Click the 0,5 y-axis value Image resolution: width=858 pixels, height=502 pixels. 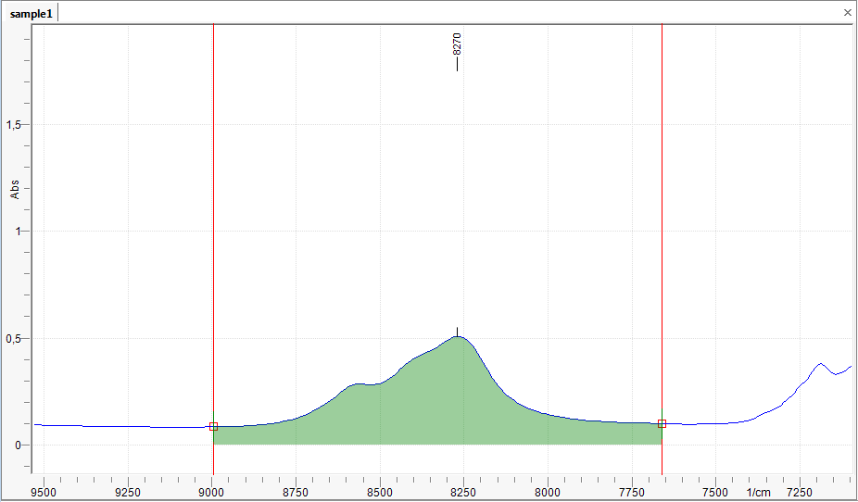(14, 339)
